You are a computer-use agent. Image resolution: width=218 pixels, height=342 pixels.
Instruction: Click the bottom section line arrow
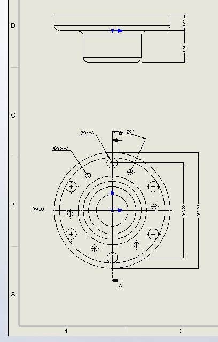[118, 281]
